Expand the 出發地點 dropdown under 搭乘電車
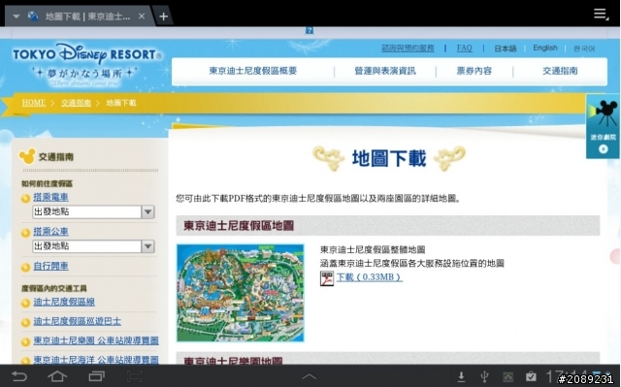This screenshot has height=387, width=621. (93, 211)
